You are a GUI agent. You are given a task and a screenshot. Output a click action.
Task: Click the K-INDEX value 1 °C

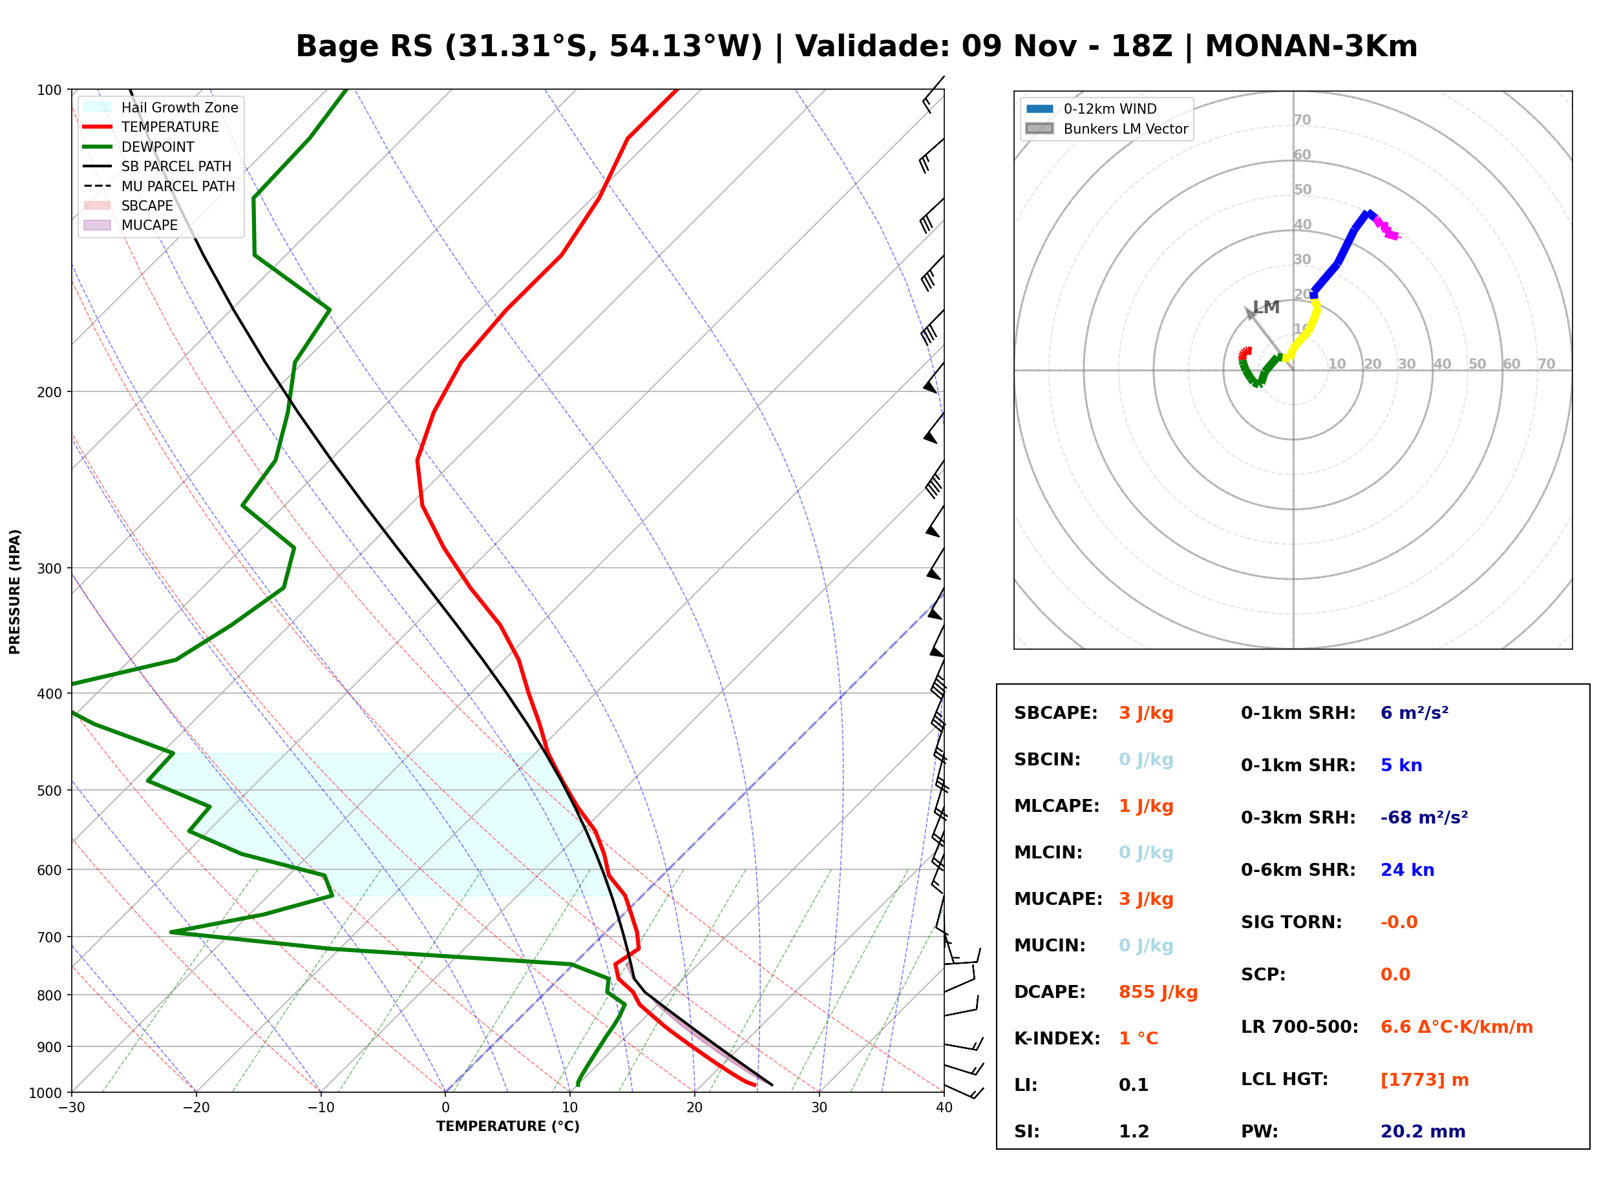click(1139, 1039)
